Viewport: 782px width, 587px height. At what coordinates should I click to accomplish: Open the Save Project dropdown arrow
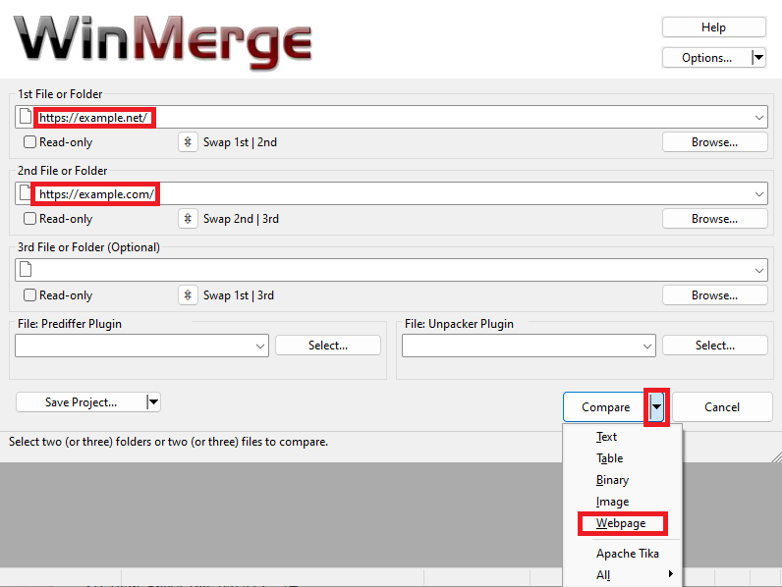click(152, 401)
